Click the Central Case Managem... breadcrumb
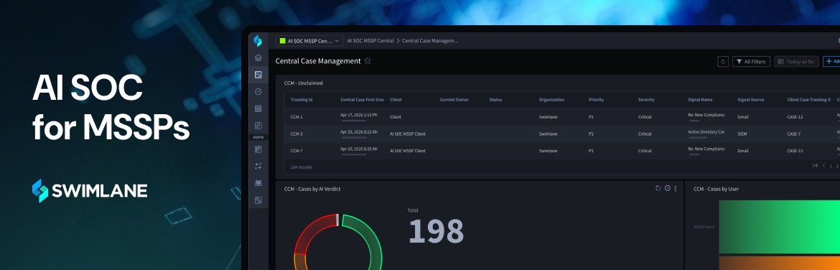Screen dimensions: 840x270 pos(430,41)
